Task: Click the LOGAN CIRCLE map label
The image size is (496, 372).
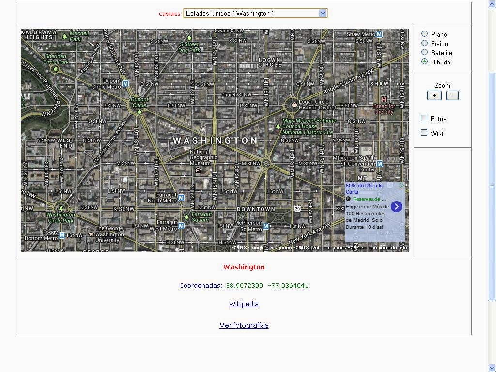Action: [x=270, y=62]
